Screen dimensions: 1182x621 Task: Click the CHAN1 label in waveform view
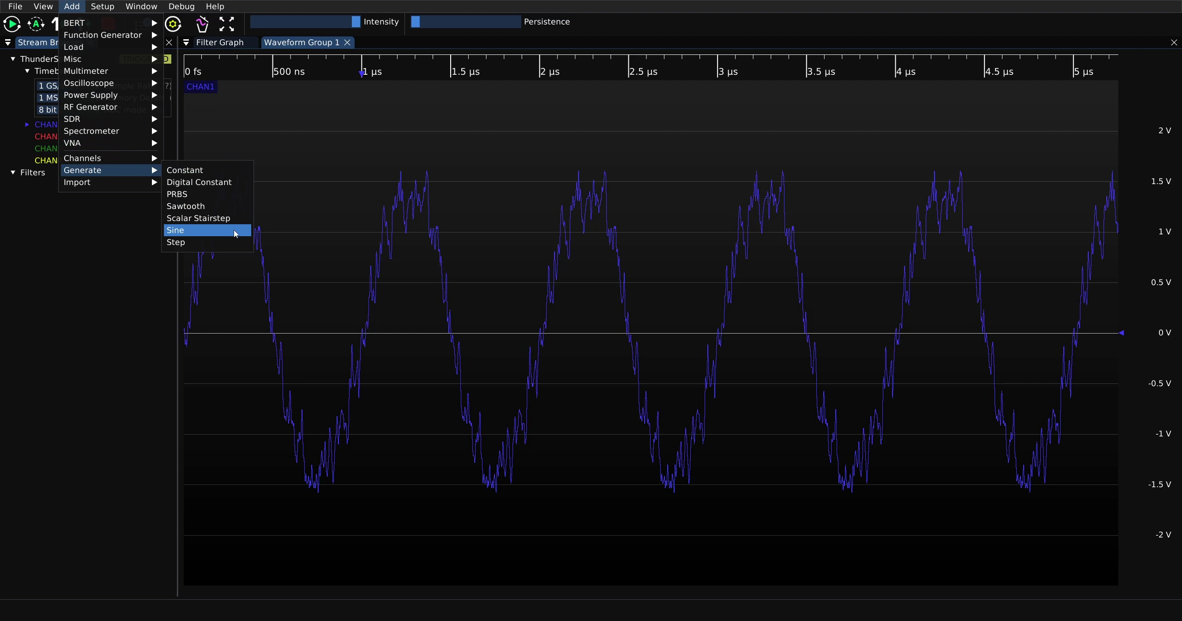point(200,87)
